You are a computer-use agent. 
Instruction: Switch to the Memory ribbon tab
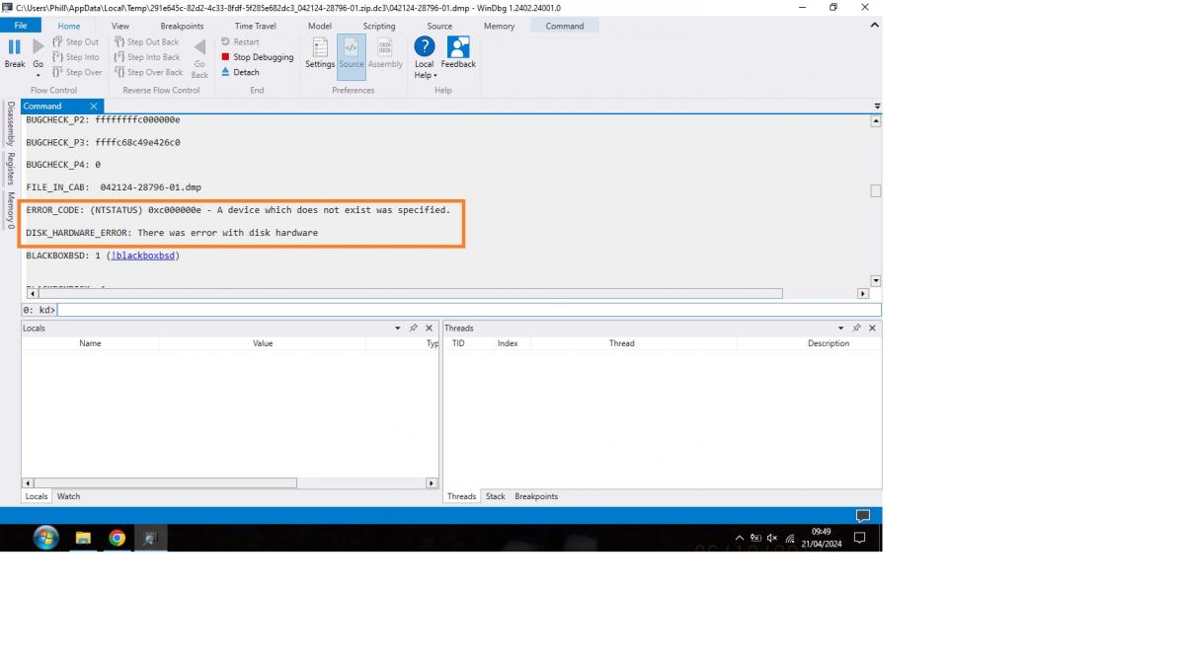click(x=499, y=26)
